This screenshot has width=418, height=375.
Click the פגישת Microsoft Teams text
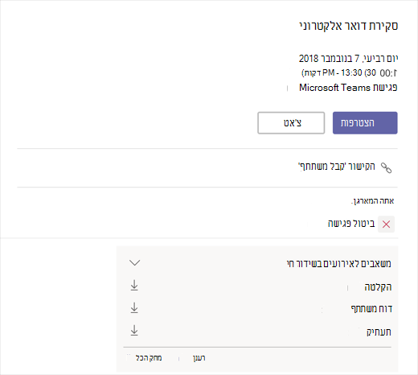(x=348, y=88)
